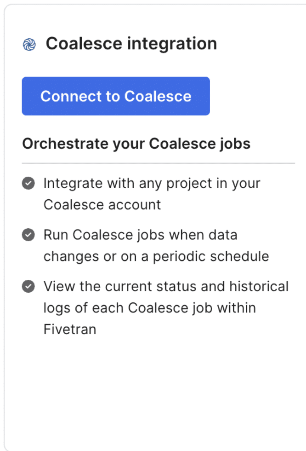This screenshot has height=451, width=306.
Task: Click the Coalesce swirl logo icon
Action: coord(29,45)
